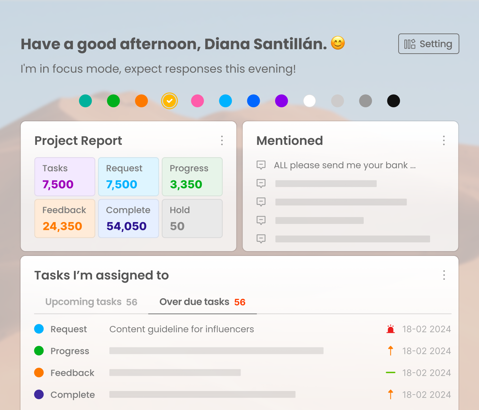
Task: Open Tasks I'm assigned to options menu
Action: point(444,275)
